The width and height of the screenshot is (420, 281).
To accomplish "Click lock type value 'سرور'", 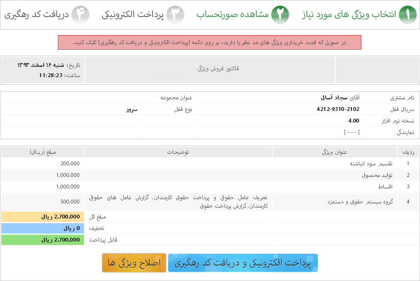I will (132, 110).
